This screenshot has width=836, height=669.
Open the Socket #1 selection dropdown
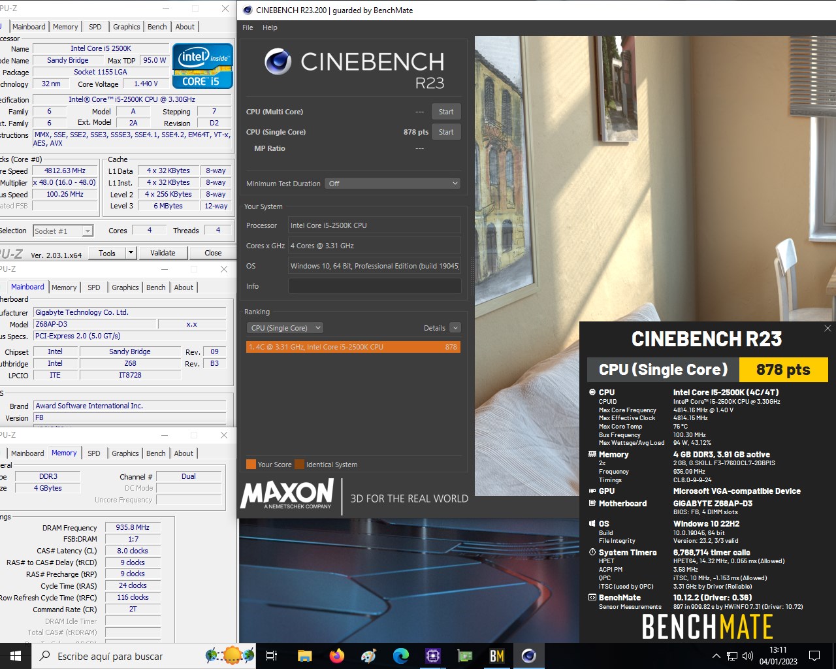63,231
